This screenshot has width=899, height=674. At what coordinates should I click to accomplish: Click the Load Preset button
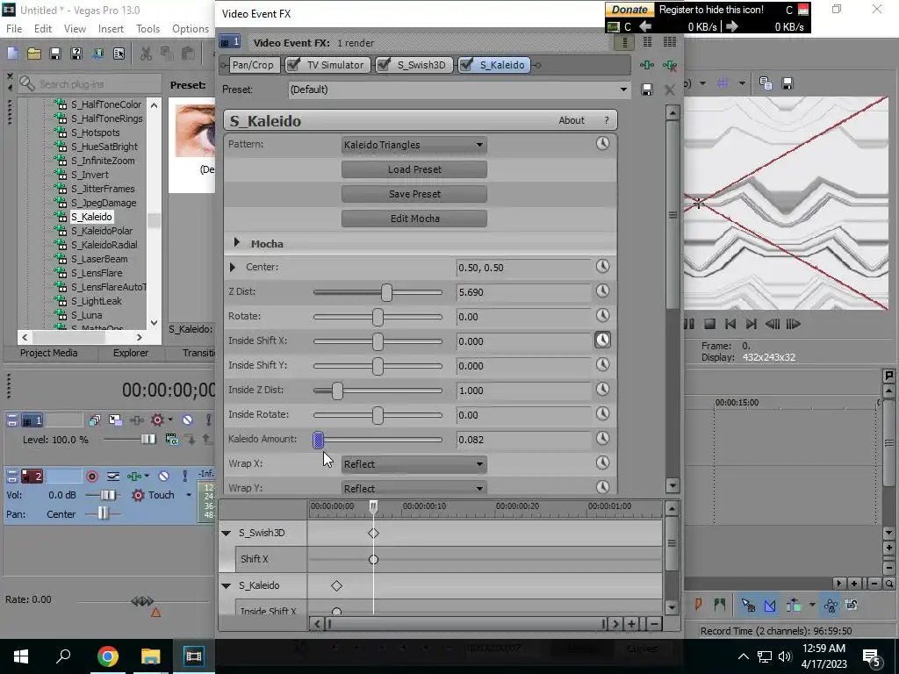[x=414, y=169]
